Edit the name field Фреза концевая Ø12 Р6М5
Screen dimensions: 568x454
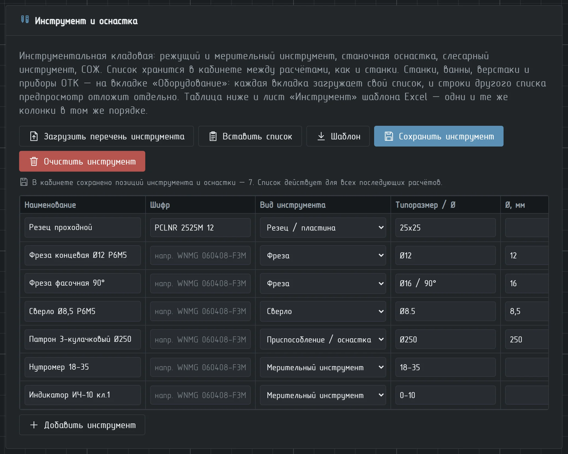(x=83, y=255)
